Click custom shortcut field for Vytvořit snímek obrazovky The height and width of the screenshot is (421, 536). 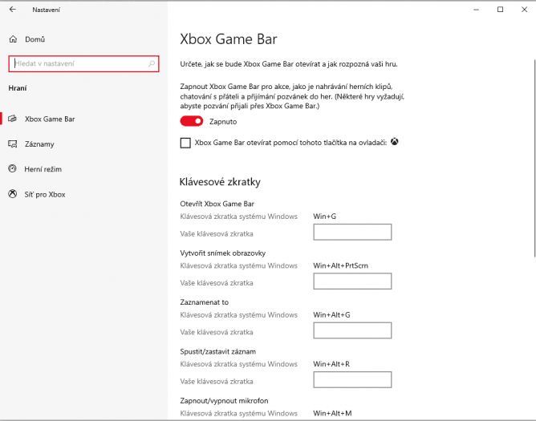352,281
